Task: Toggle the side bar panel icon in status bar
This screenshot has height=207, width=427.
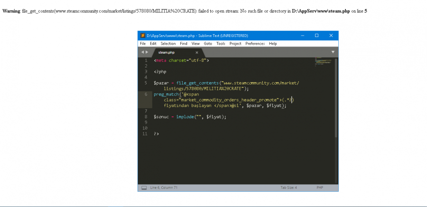Action: [x=144, y=188]
